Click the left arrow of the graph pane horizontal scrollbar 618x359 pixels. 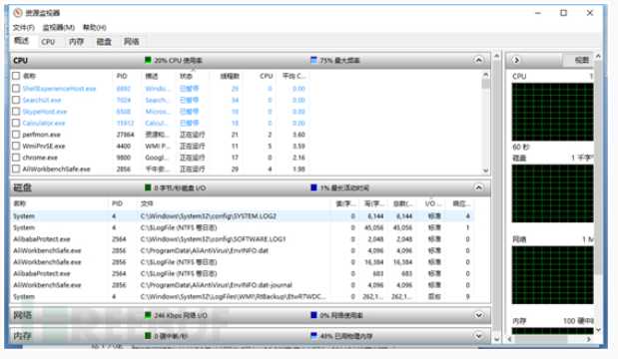pos(509,339)
